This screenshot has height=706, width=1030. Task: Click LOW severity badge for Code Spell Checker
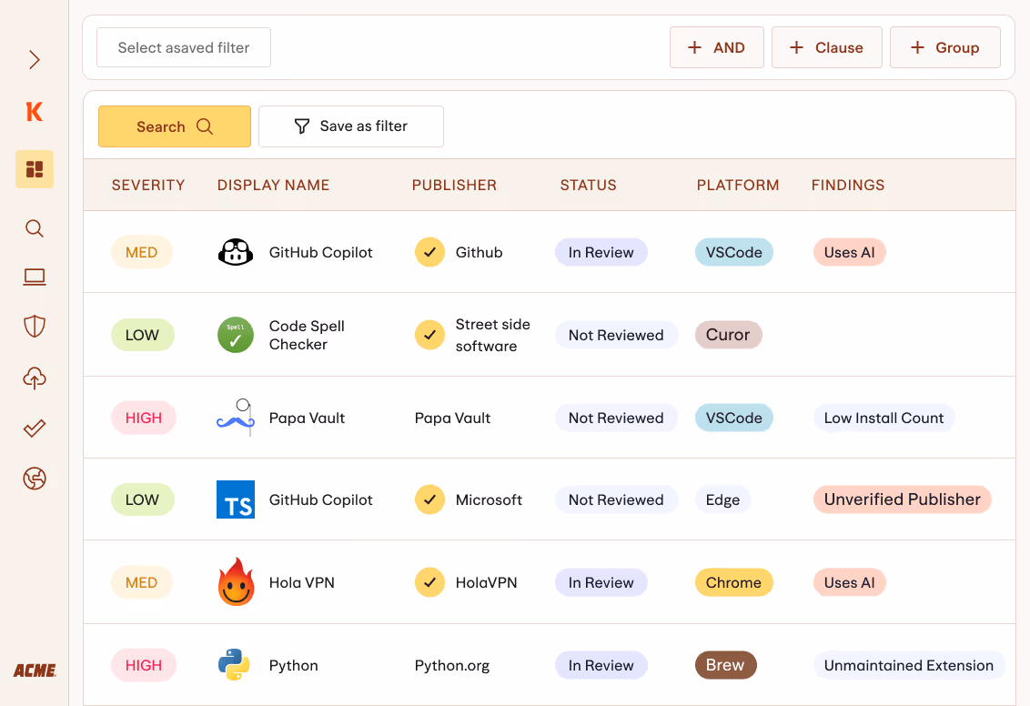(x=143, y=335)
